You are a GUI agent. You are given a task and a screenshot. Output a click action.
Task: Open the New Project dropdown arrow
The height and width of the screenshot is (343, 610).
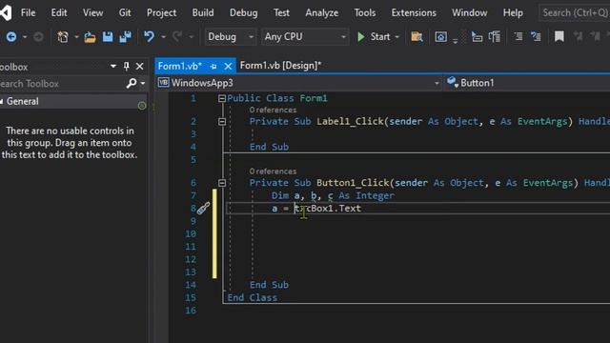[x=76, y=37]
